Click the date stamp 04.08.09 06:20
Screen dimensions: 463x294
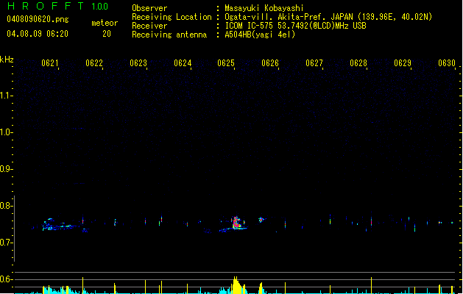(38, 34)
